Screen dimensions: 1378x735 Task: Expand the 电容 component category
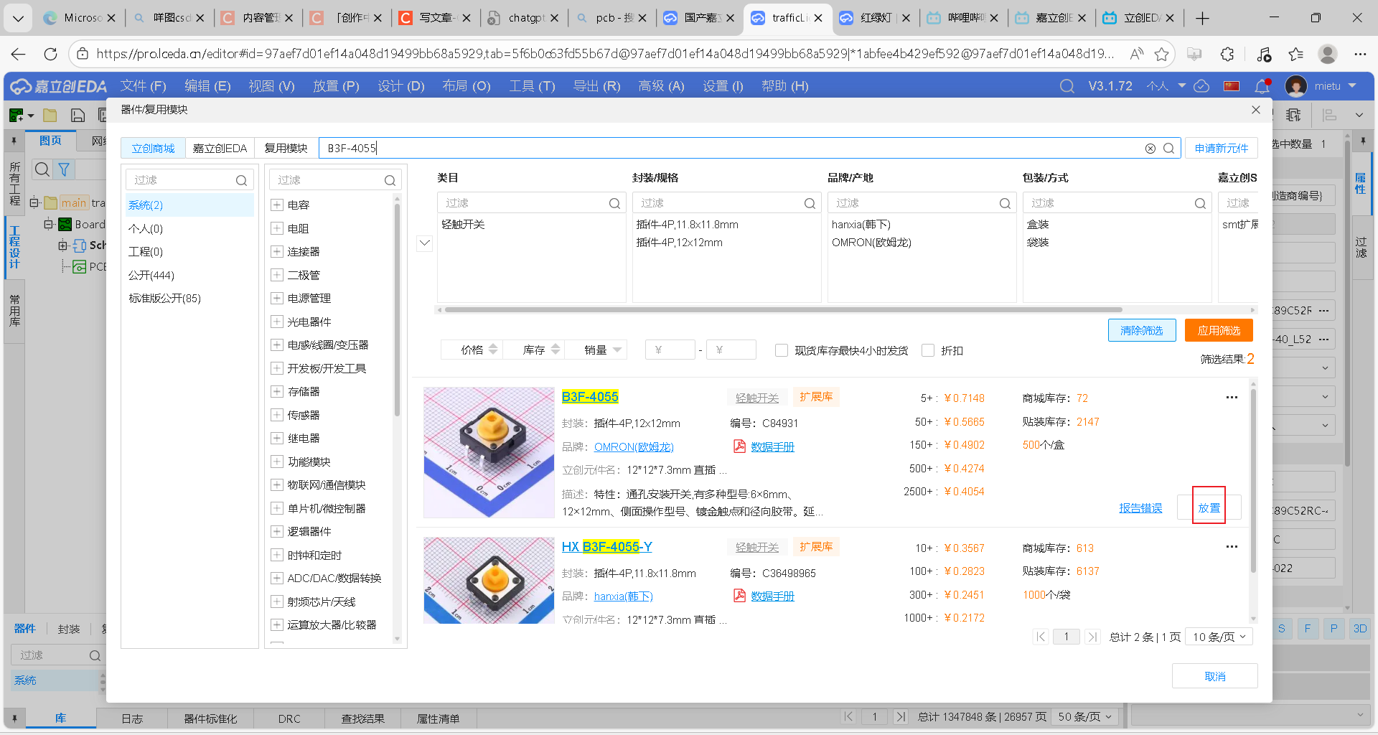click(277, 205)
